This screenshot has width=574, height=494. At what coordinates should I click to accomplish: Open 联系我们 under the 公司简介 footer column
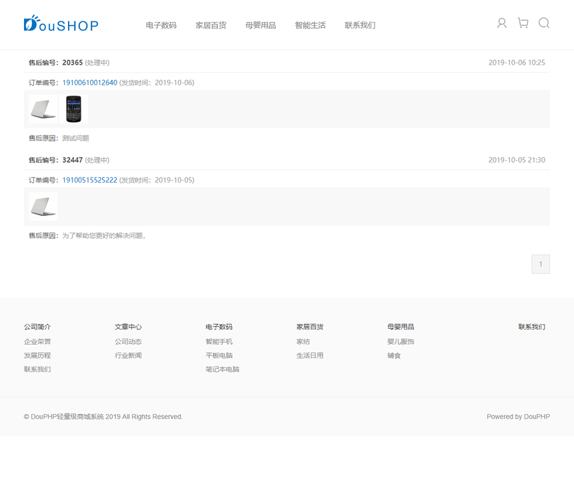pos(37,369)
